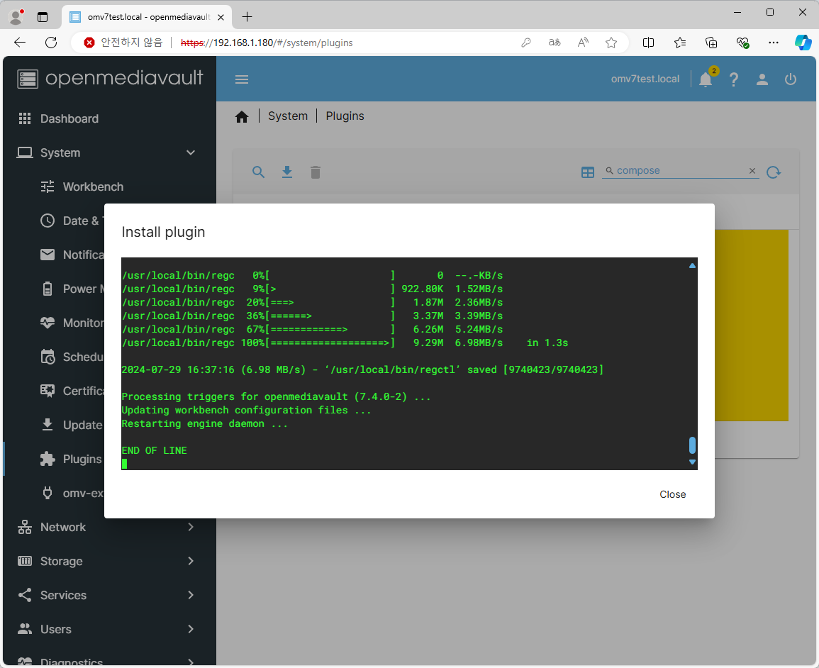Viewport: 819px width, 668px height.
Task: Open the Dashboard grid icon
Action: pyautogui.click(x=25, y=118)
